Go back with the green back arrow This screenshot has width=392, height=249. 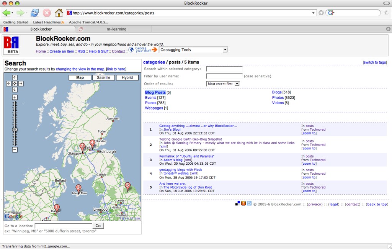(7, 13)
